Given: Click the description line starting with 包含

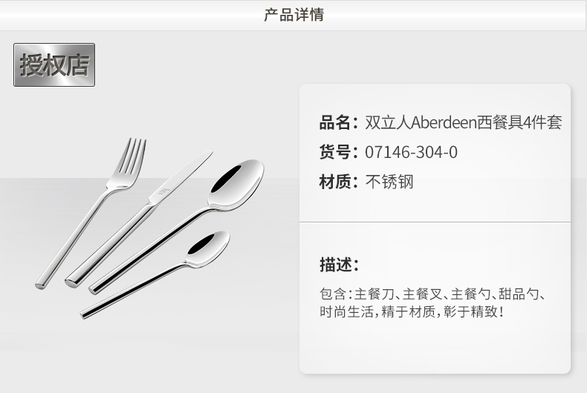Looking at the screenshot, I should click(432, 294).
